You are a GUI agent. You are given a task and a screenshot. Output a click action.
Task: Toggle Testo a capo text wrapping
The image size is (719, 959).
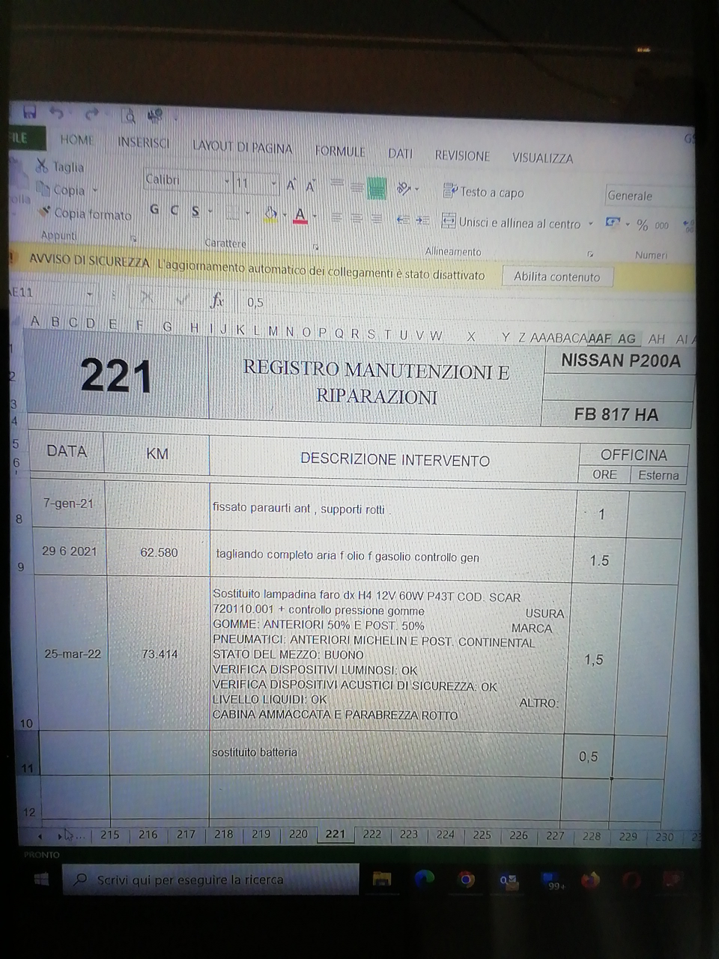pos(484,192)
